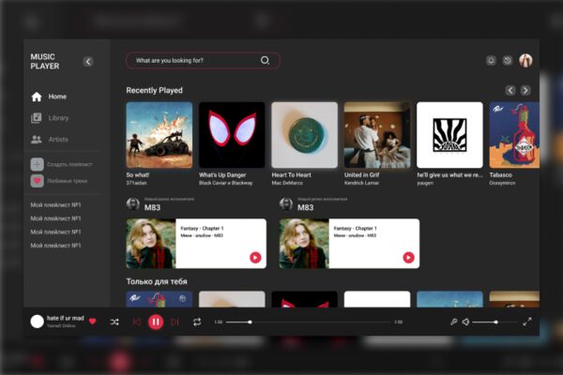
Task: Open the 'What's Up Danger' cover
Action: pyautogui.click(x=232, y=135)
